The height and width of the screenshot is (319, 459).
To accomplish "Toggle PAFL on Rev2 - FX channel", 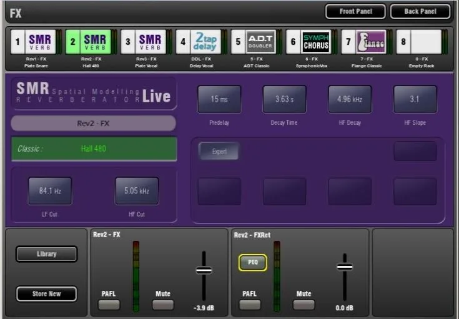I will (109, 305).
